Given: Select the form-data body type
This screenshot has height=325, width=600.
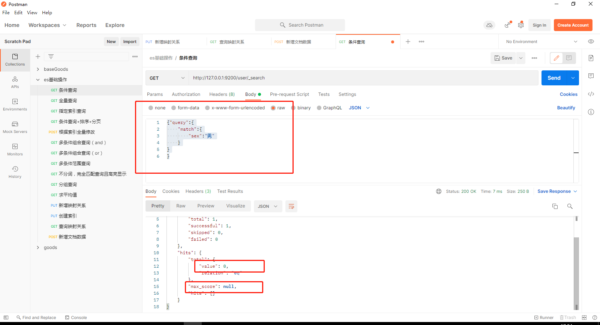Looking at the screenshot, I should [185, 108].
